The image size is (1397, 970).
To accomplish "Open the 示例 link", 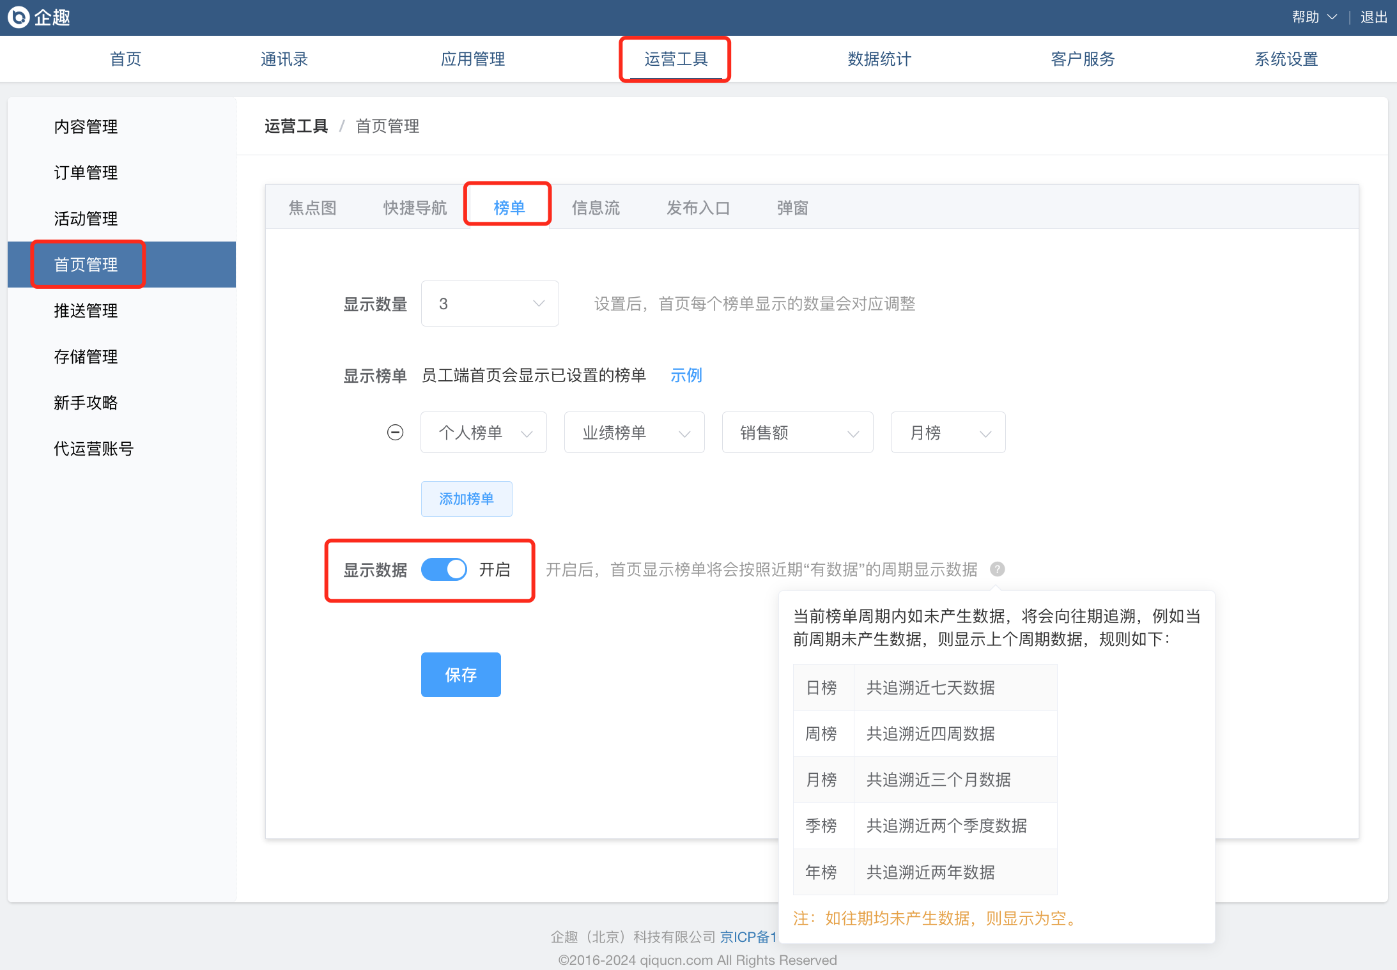I will click(x=686, y=375).
